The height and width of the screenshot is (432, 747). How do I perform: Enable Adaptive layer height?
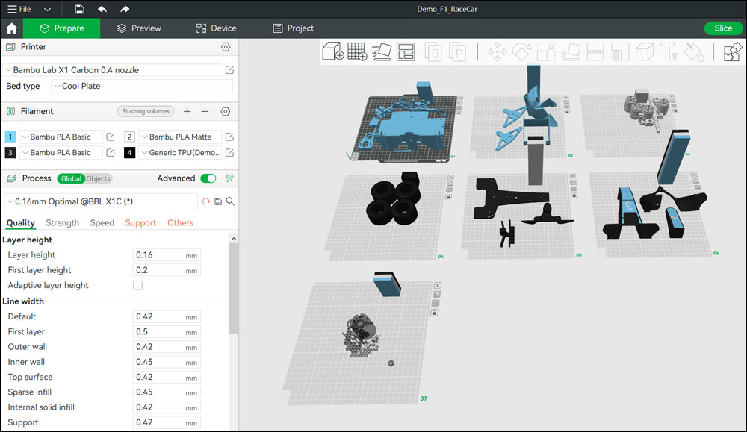tap(137, 285)
